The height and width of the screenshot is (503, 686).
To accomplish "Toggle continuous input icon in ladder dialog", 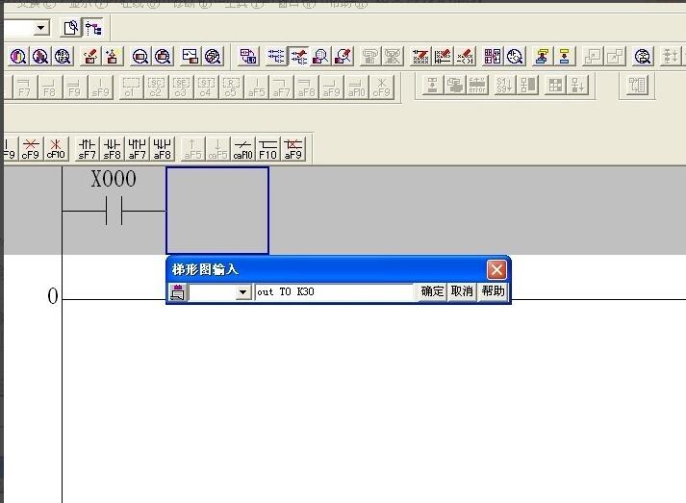I will pos(177,291).
